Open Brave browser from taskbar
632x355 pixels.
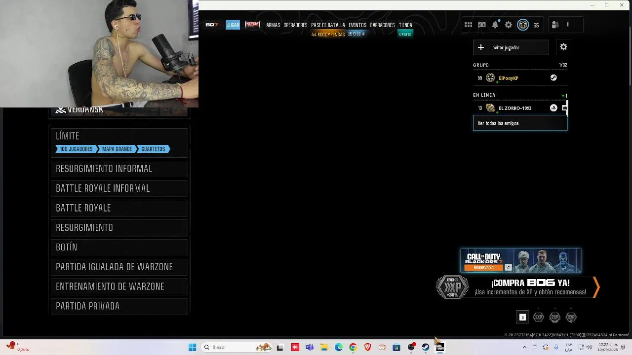(367, 347)
